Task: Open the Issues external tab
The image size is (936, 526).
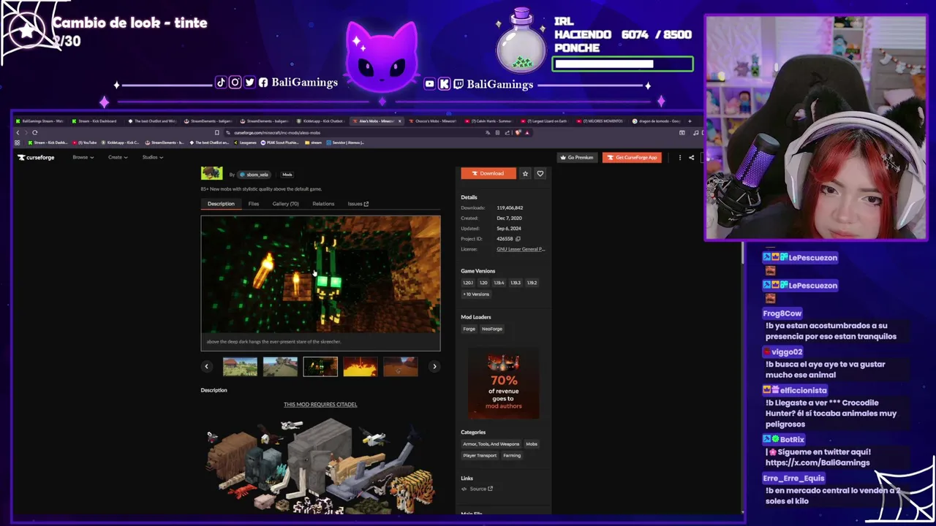Action: (358, 204)
